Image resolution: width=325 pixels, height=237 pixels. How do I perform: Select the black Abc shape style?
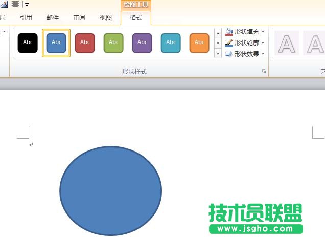click(x=28, y=43)
